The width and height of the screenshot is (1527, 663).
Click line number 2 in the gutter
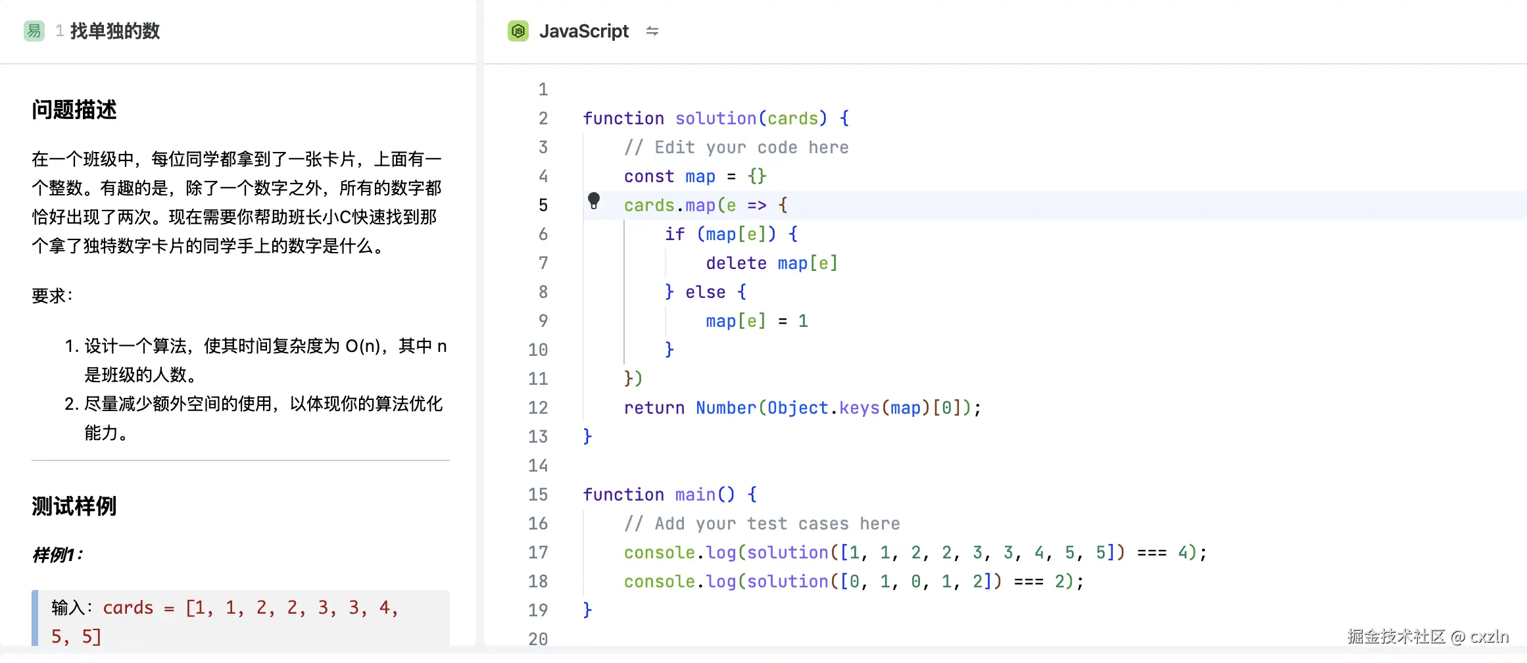[543, 118]
